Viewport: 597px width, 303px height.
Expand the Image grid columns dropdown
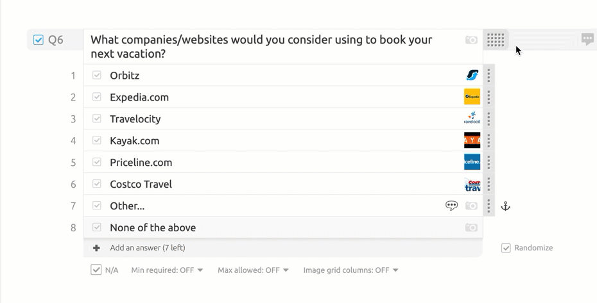350,270
